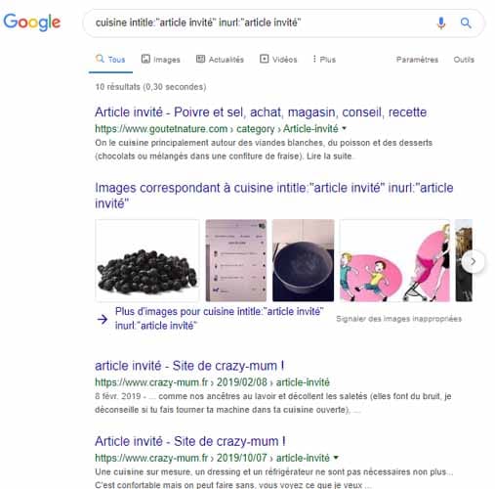Expand the Plus menu
Viewport: 495px width, 489px height.
(324, 60)
